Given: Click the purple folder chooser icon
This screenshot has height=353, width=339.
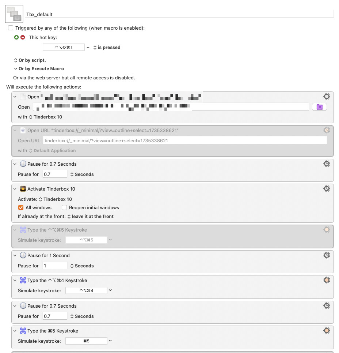Looking at the screenshot, I should tap(319, 107).
